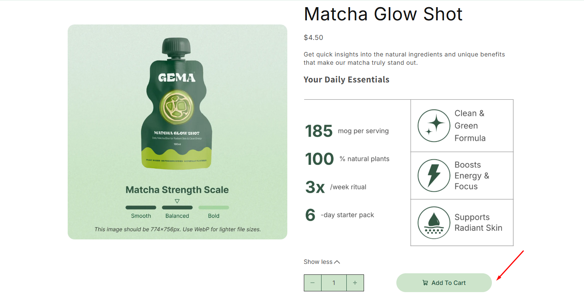Select the Balanced strength bar

pos(177,207)
